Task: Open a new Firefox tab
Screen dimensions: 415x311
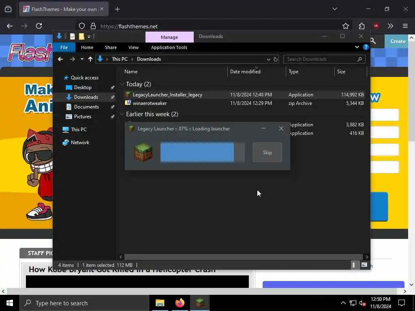Action: [117, 9]
